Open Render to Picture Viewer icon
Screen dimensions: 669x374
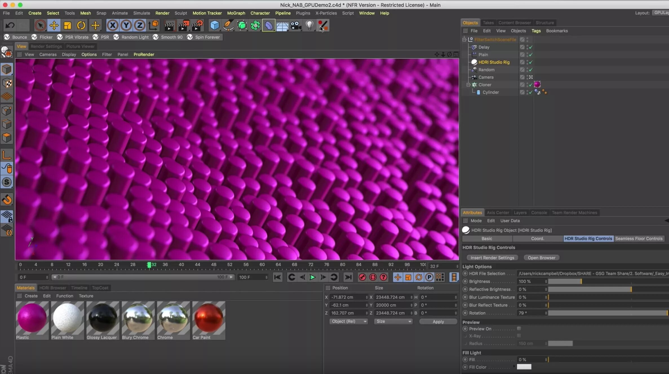183,25
